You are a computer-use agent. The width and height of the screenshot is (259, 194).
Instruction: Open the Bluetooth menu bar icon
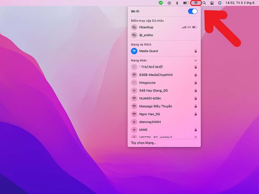[x=177, y=3]
